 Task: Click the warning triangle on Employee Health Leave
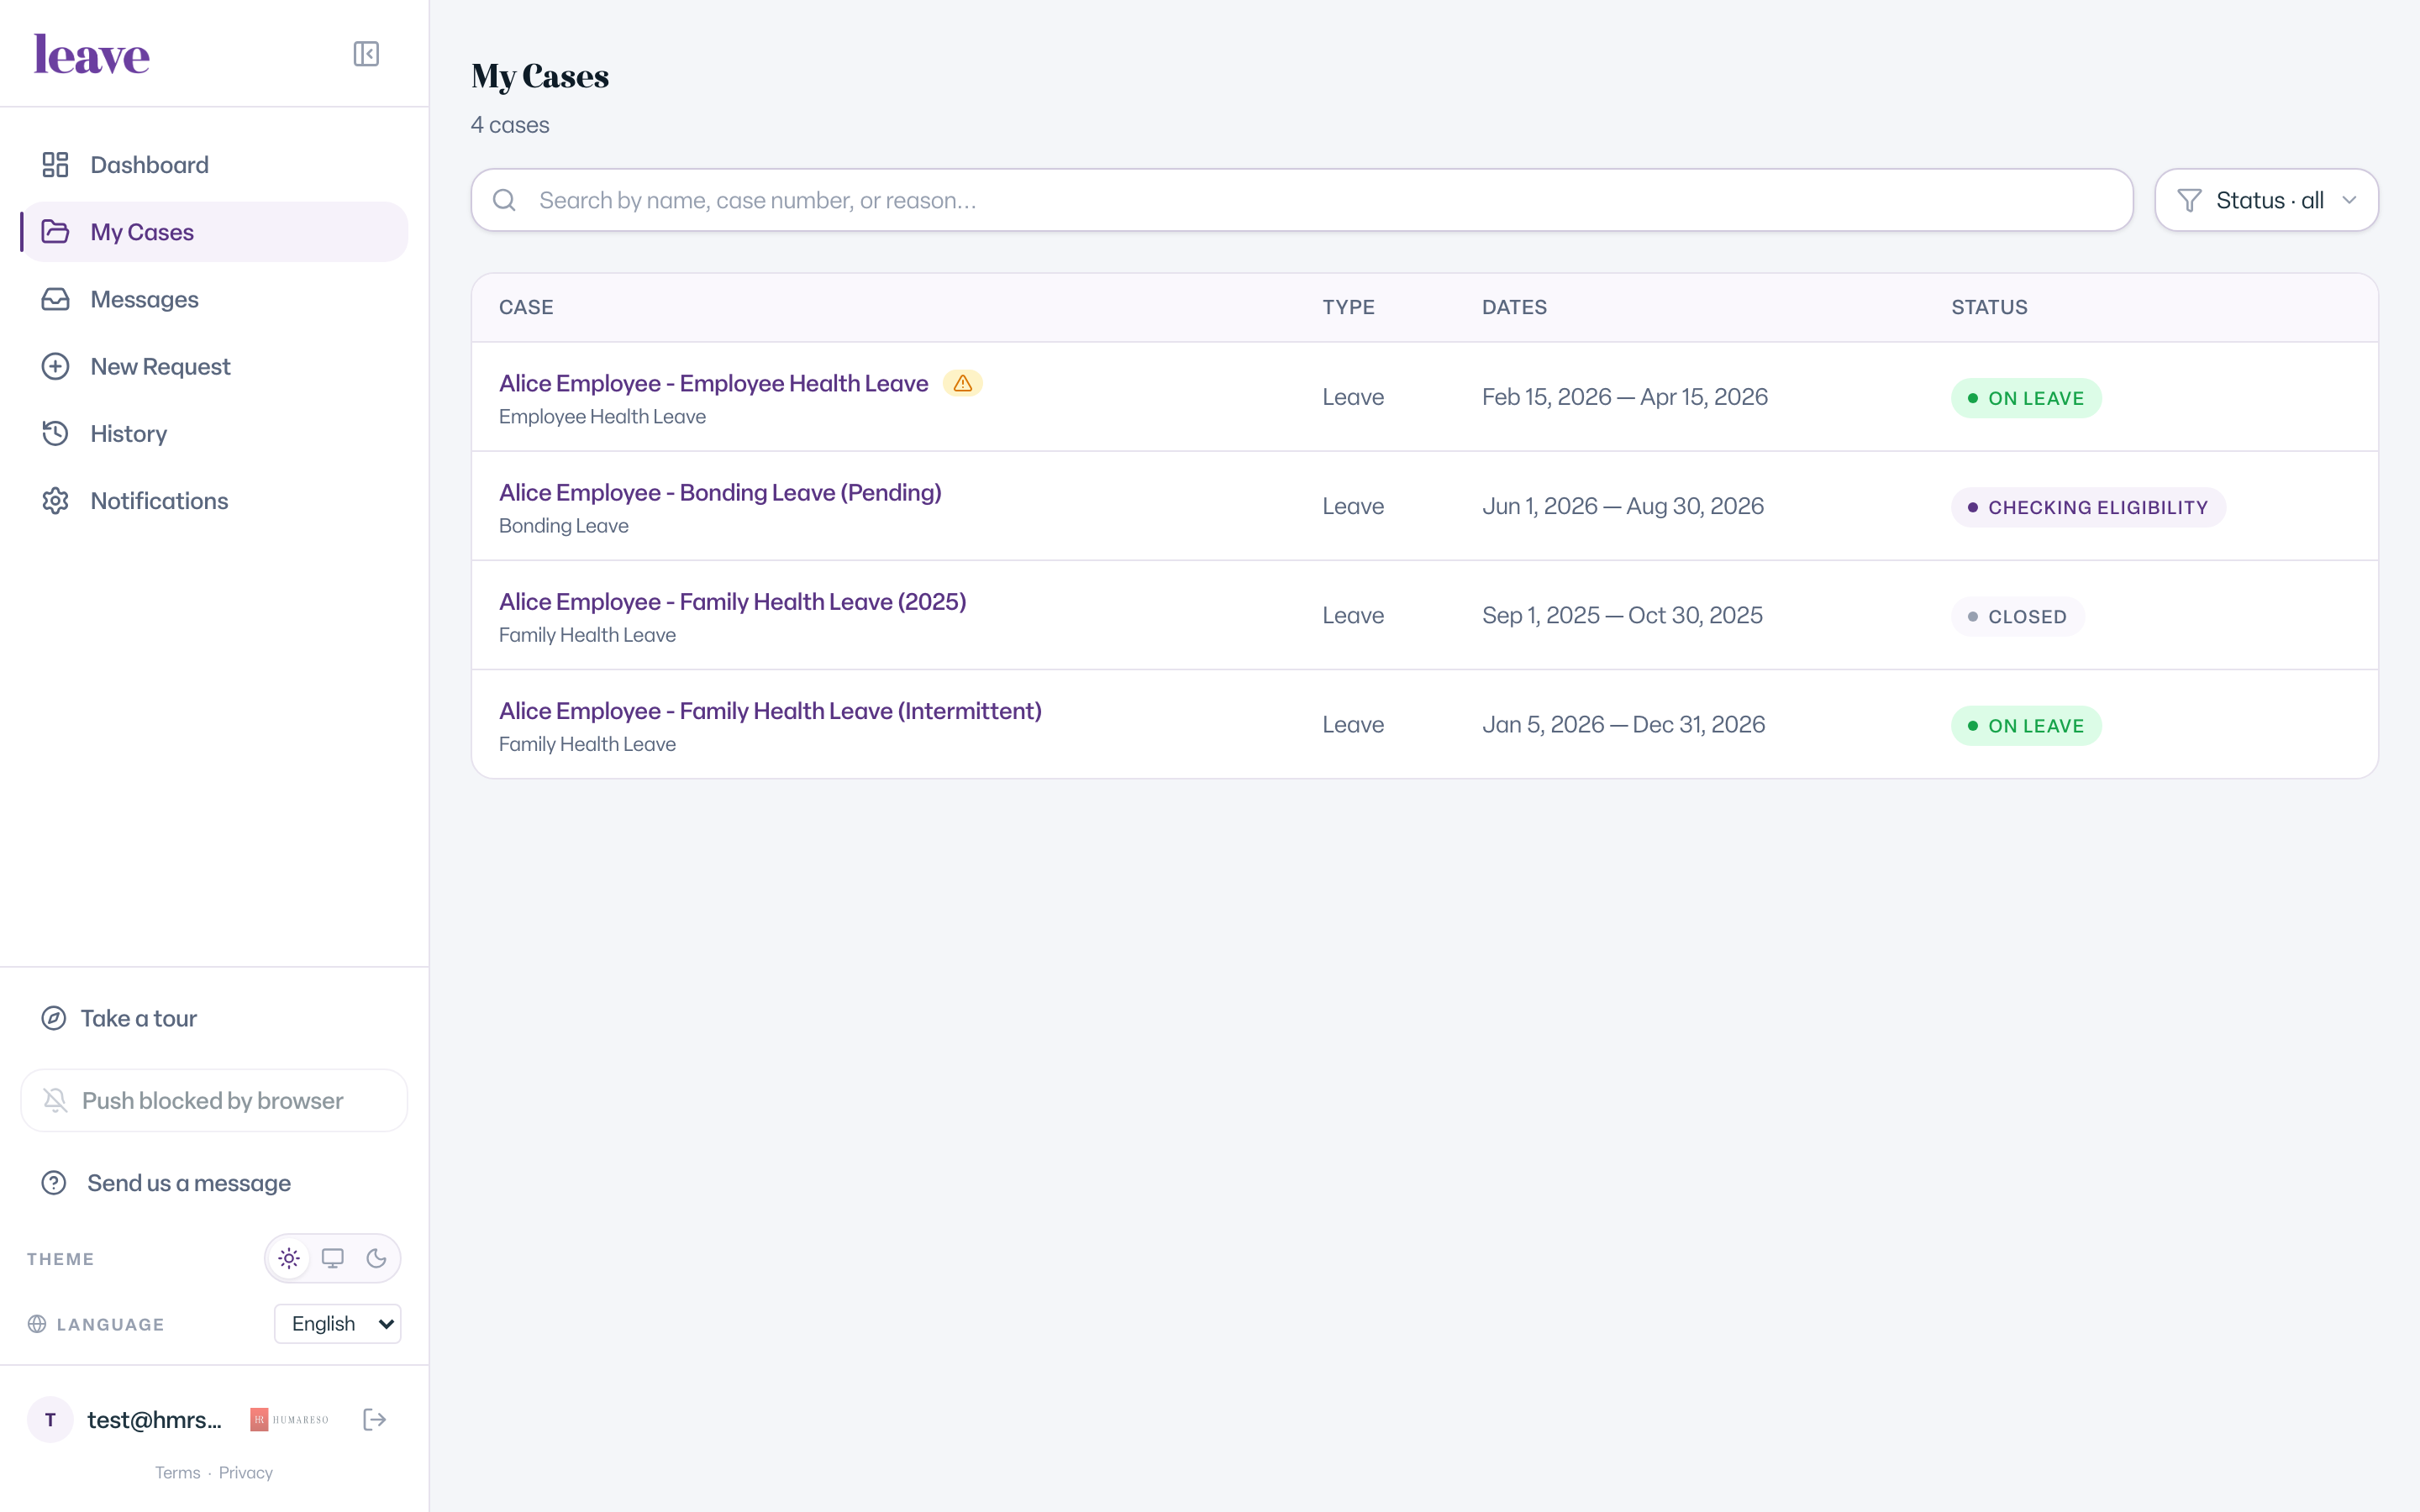963,383
